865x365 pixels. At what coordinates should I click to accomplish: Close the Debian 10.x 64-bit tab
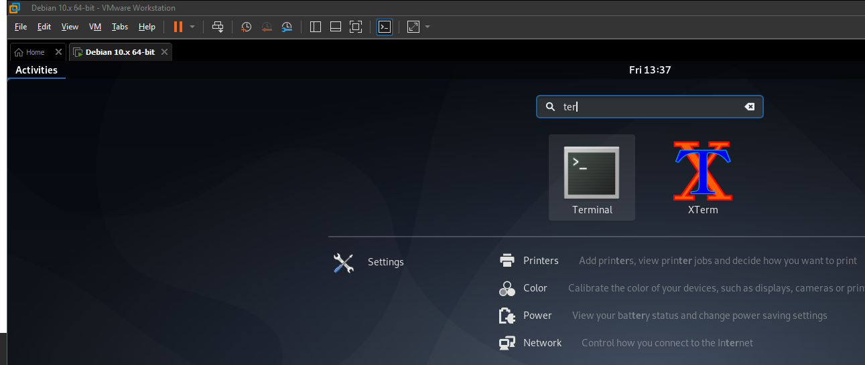(x=165, y=52)
